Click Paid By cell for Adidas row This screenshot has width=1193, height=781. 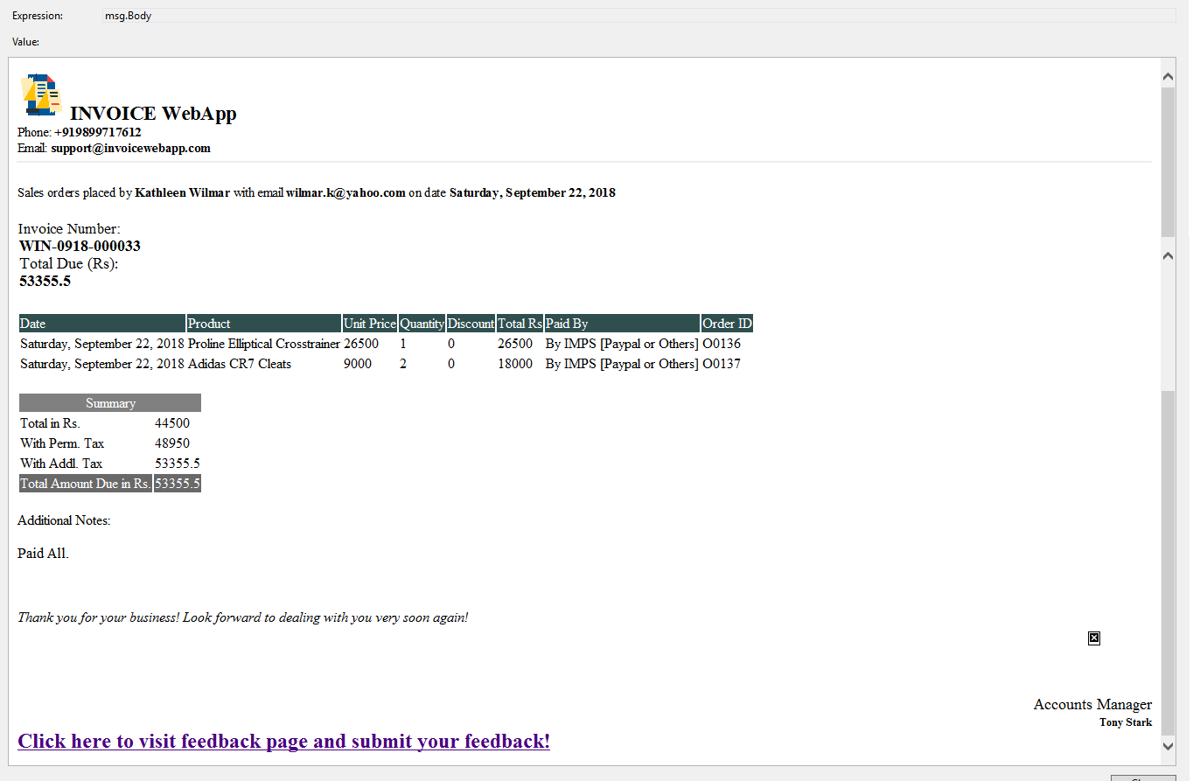pyautogui.click(x=623, y=364)
